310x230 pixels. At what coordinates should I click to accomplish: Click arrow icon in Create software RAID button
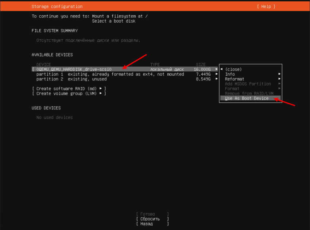pyautogui.click(x=101, y=88)
